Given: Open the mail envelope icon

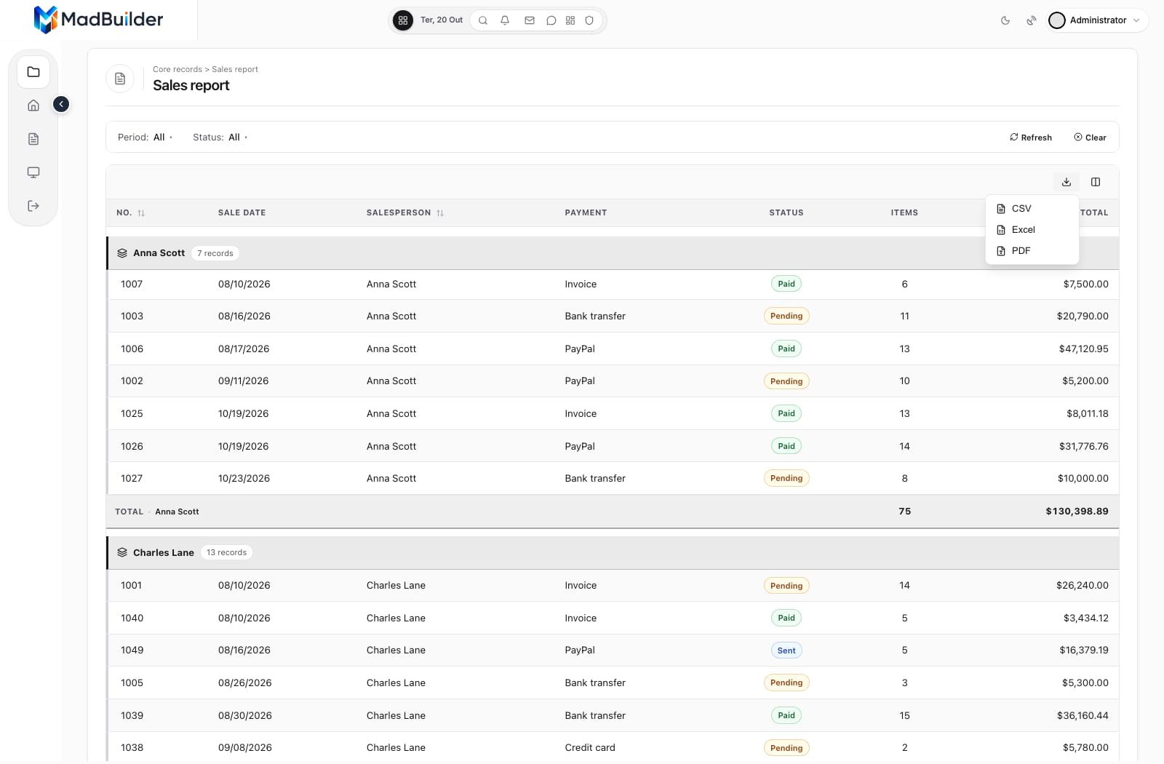Looking at the screenshot, I should [530, 20].
